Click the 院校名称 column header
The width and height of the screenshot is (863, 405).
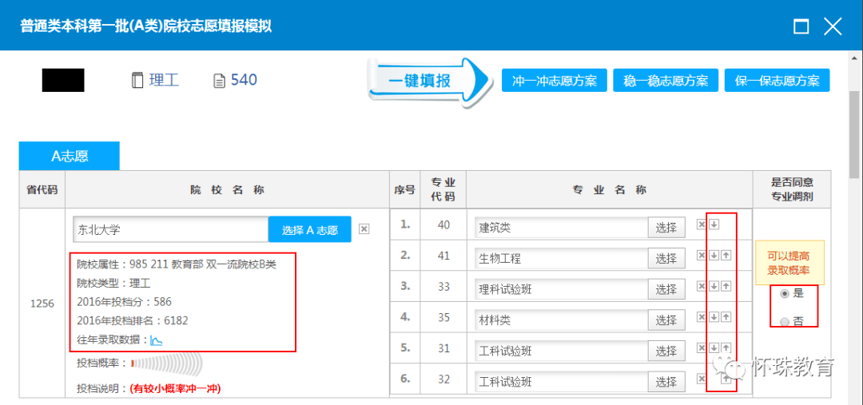tap(227, 190)
